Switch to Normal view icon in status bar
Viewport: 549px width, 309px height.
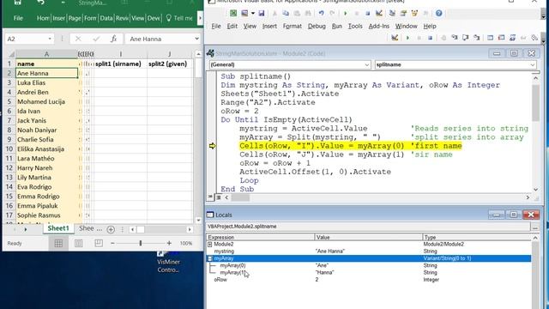click(58, 243)
